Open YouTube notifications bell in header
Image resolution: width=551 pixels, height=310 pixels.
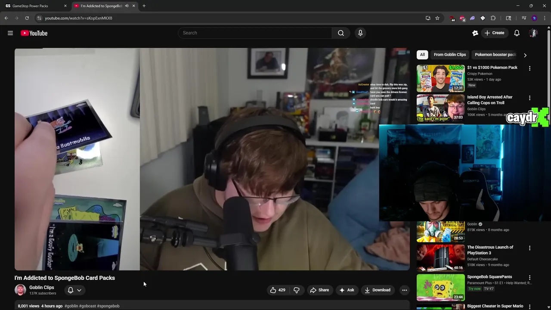(517, 33)
